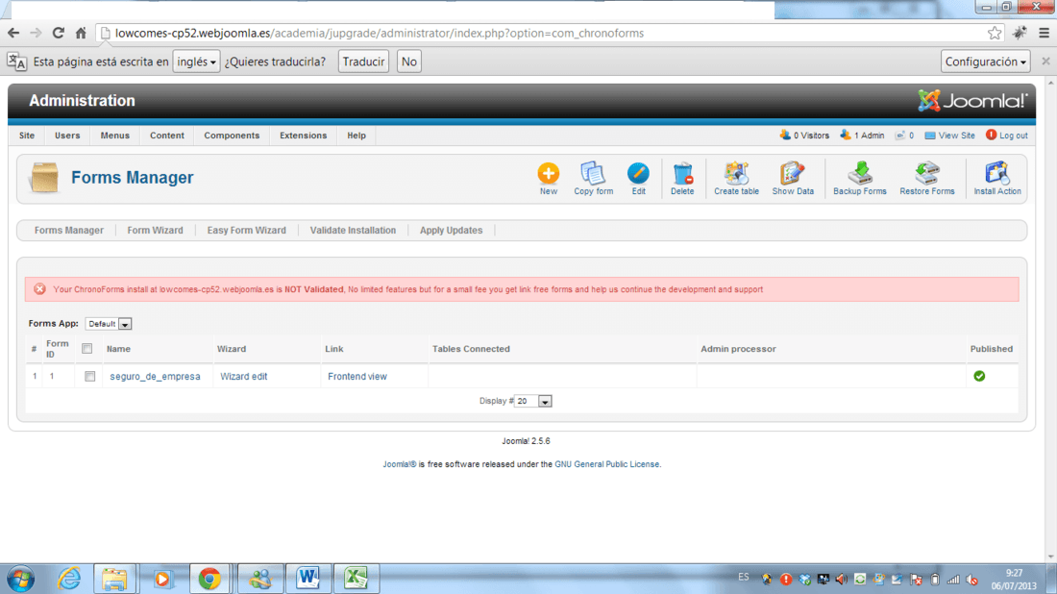Open the Users menu
Screen dimensions: 1057x594
67,136
